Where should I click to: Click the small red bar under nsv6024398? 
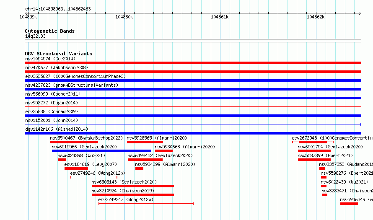point(62,160)
